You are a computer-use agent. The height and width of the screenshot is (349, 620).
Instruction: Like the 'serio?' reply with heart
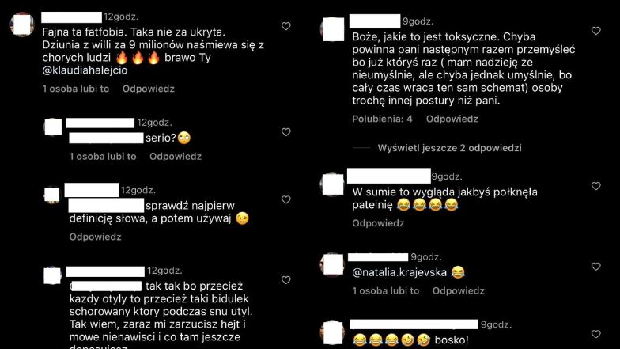[286, 132]
